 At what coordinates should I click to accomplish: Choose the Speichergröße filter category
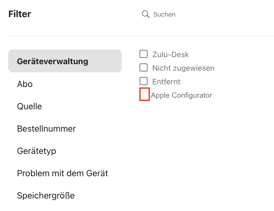point(46,196)
